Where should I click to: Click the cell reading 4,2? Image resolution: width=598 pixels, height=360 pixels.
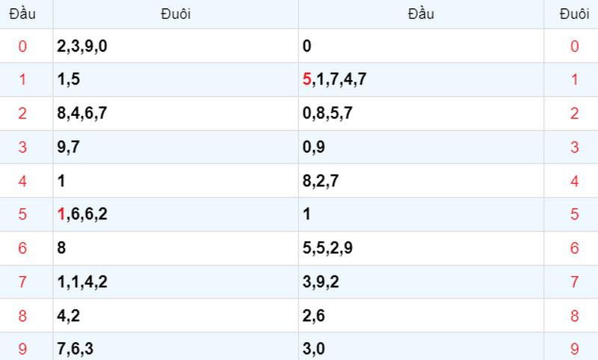point(176,315)
